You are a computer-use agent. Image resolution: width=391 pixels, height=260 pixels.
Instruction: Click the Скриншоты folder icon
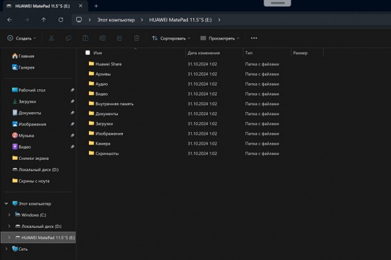tap(91, 153)
